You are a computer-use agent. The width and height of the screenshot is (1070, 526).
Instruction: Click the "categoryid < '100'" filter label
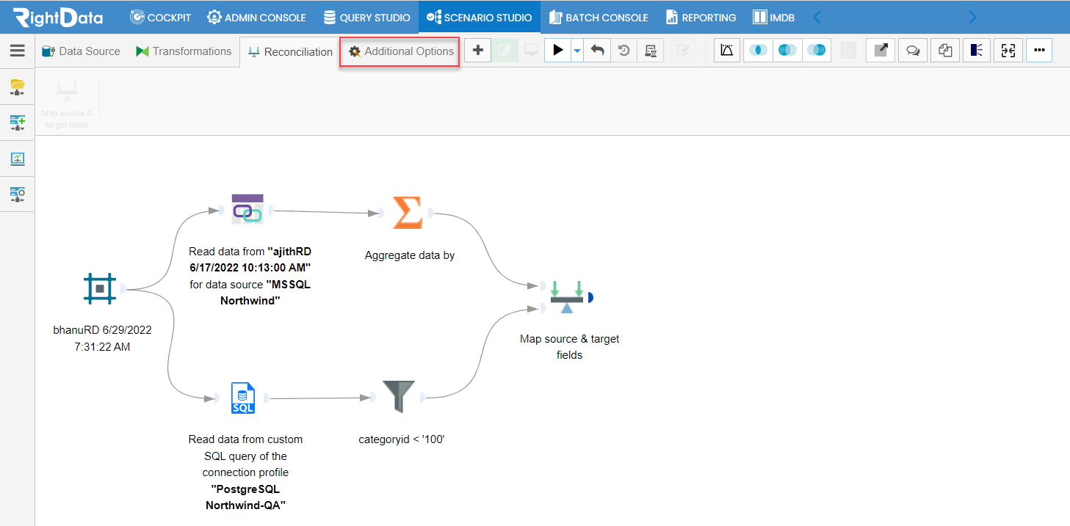pos(402,439)
